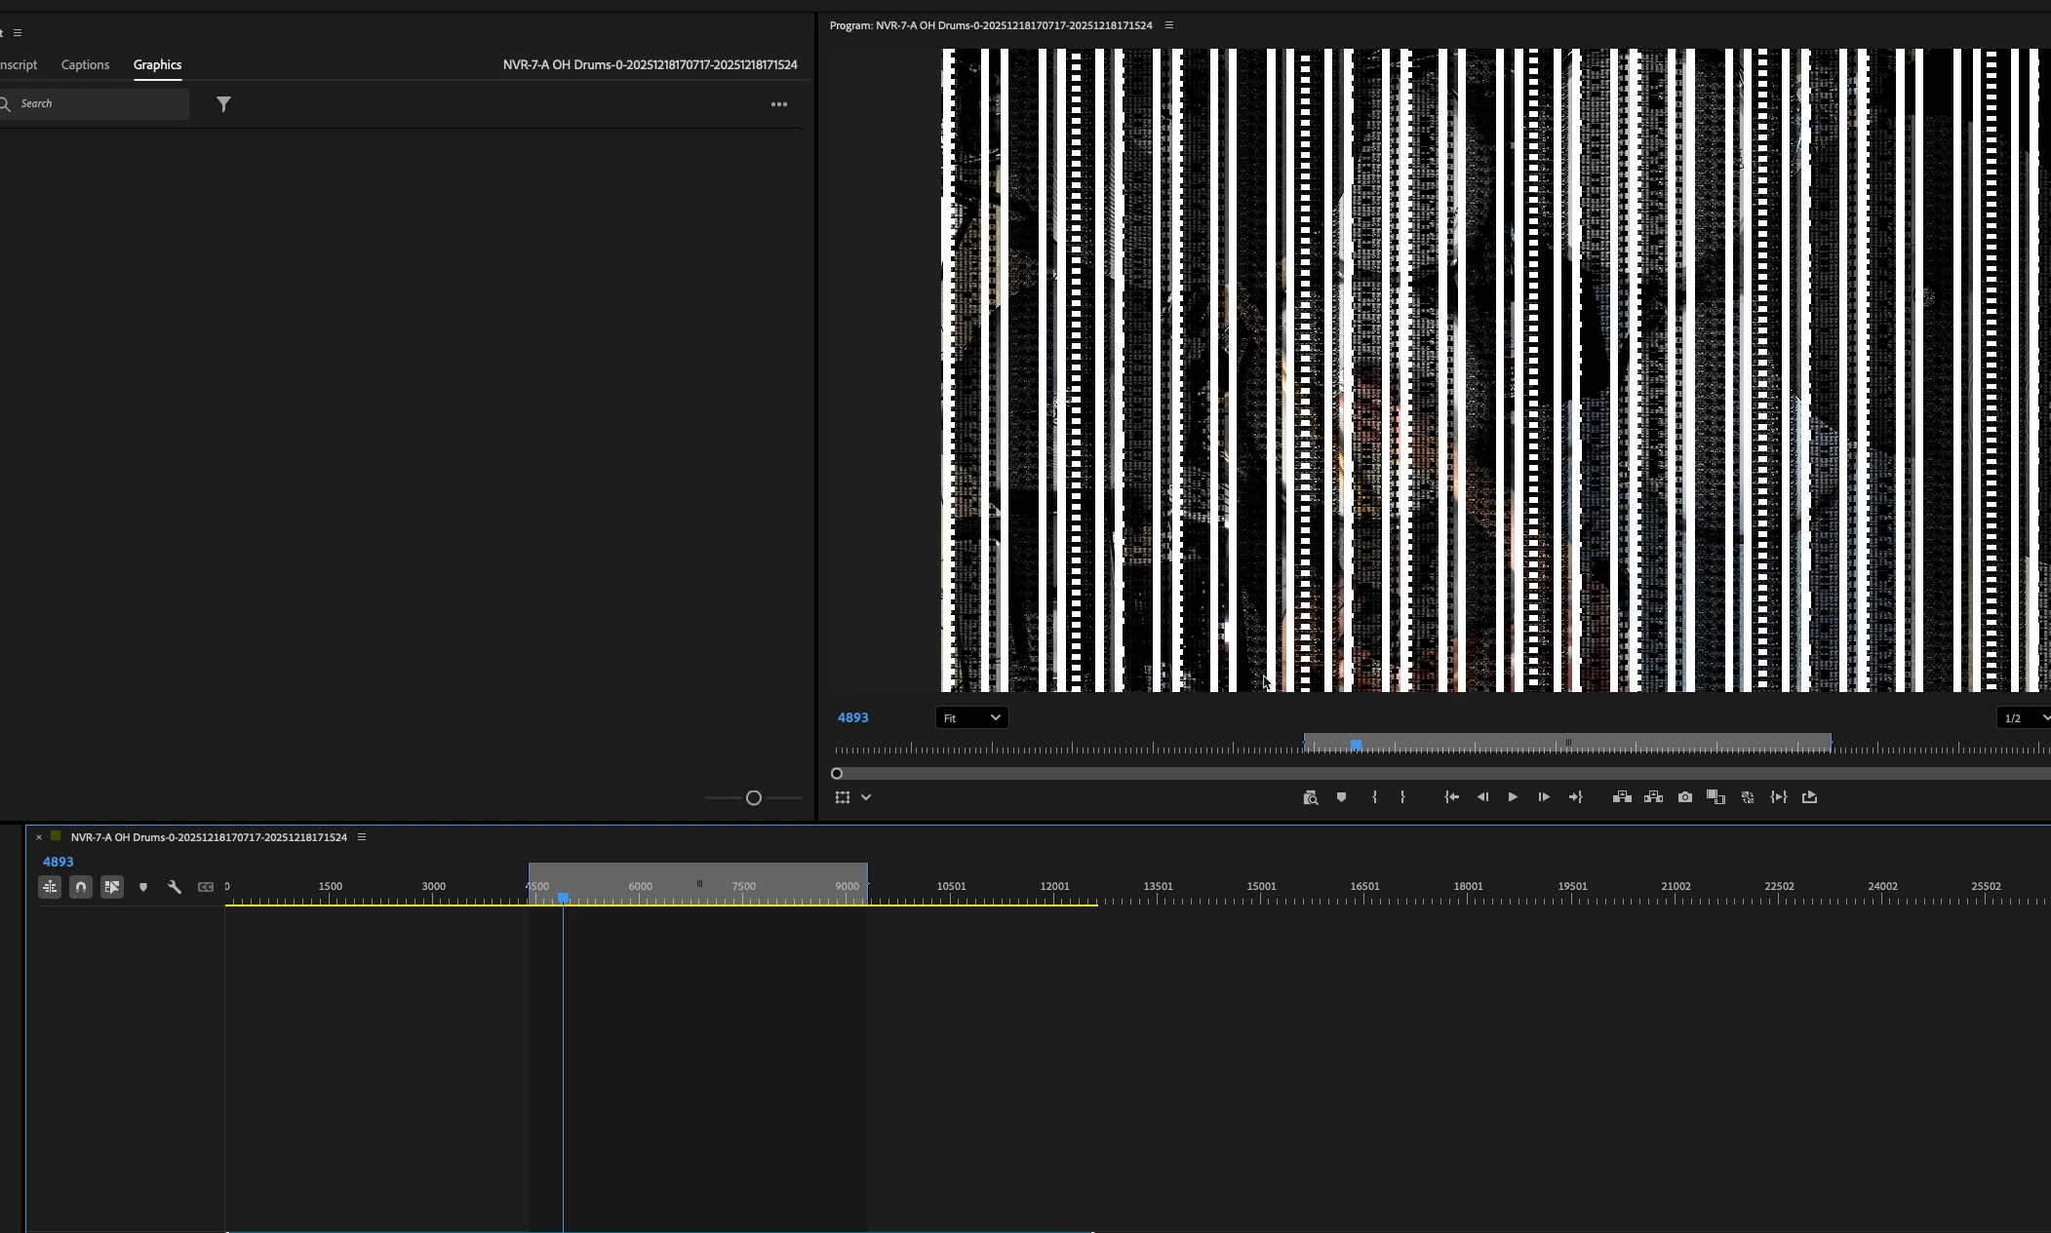
Task: Play the sequence in Program monitor
Action: [1513, 797]
